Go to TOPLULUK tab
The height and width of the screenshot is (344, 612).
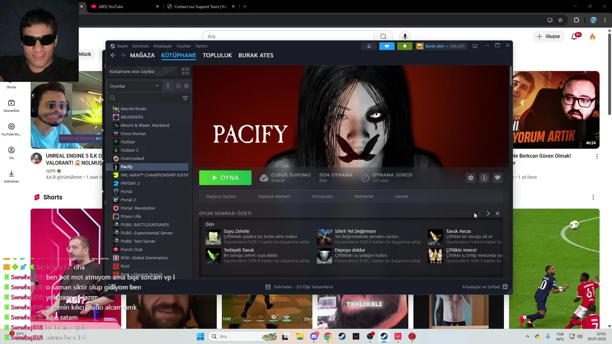pyautogui.click(x=217, y=55)
